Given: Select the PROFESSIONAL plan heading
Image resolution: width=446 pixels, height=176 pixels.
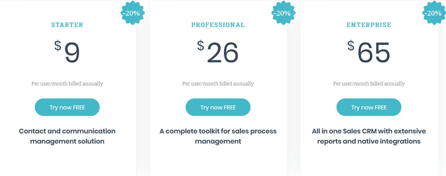Looking at the screenshot, I should 218,25.
